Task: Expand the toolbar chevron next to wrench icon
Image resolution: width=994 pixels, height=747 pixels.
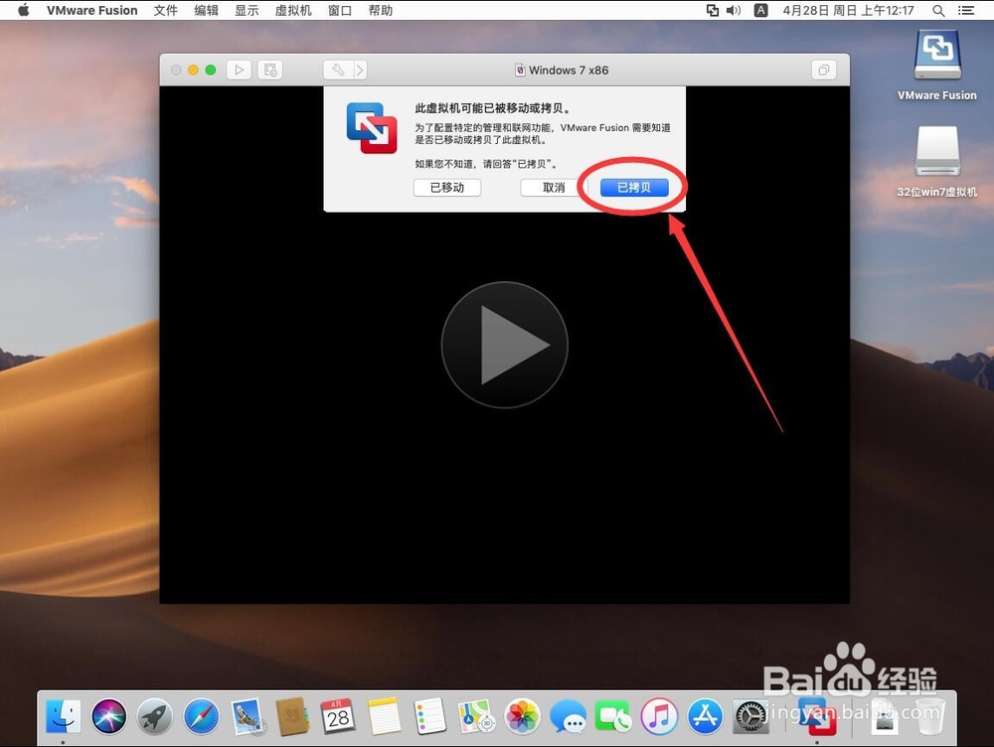Action: pyautogui.click(x=360, y=70)
